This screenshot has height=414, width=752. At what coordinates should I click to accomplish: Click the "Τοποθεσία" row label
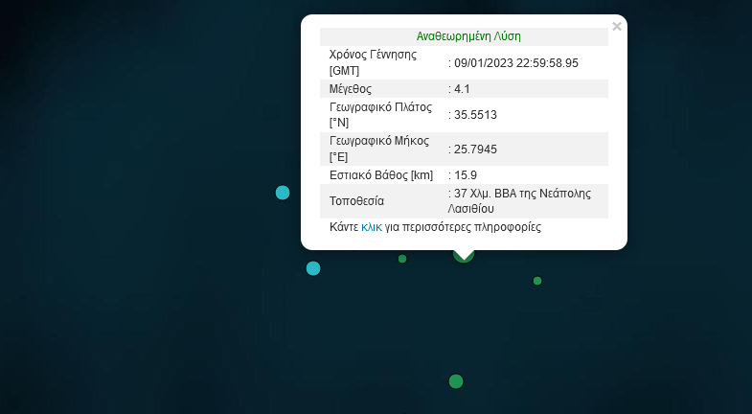[x=356, y=201]
